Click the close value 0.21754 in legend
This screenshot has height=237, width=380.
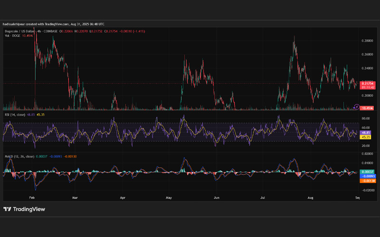pos(112,31)
